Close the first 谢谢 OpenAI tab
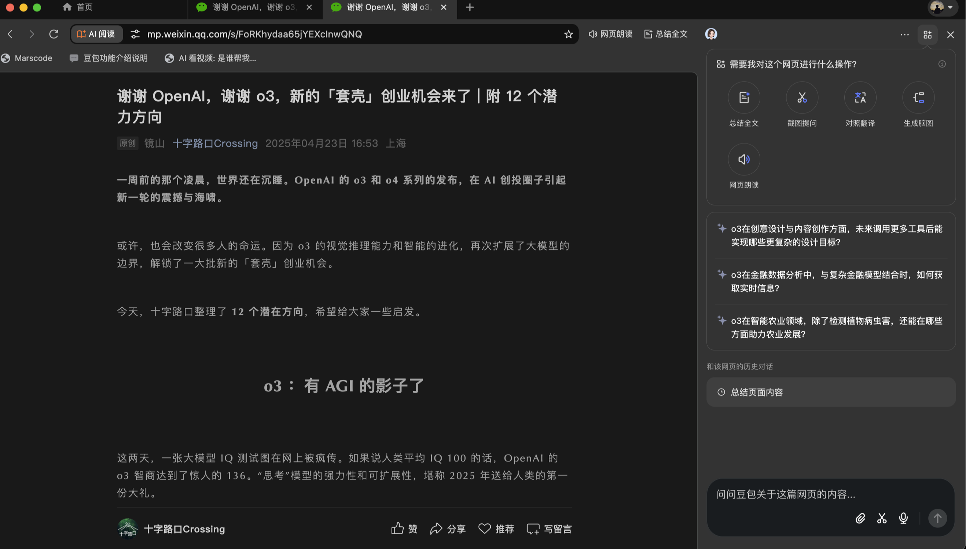 tap(309, 7)
